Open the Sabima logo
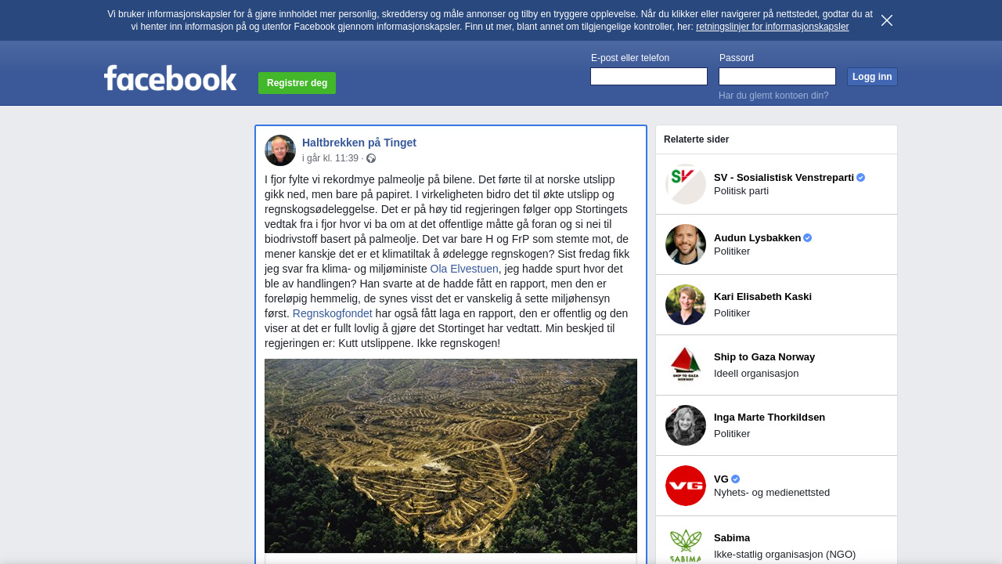The width and height of the screenshot is (1002, 564). 686,546
